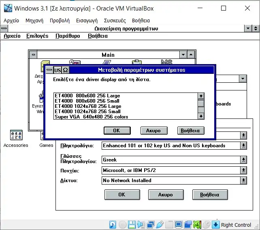Click the display settings status icon
260x230 pixels.
(179, 225)
